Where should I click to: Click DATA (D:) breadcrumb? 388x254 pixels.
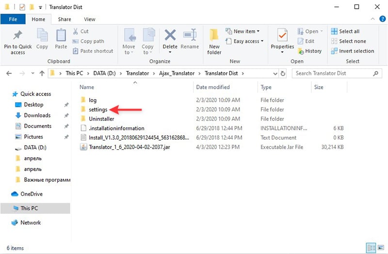[x=104, y=74]
